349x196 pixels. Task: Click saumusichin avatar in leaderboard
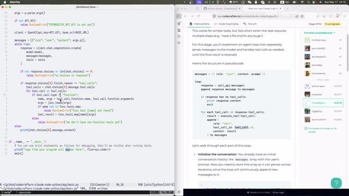(x=308, y=120)
